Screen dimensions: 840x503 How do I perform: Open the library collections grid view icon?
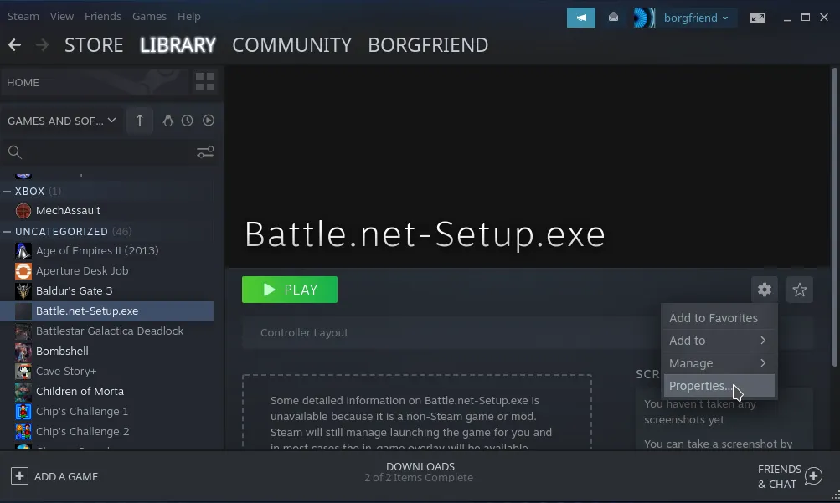point(204,82)
